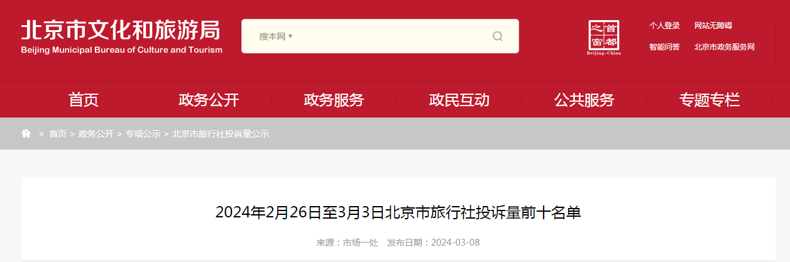Open the 政务公开 navigation menu item
This screenshot has height=262, width=790.
click(x=209, y=99)
